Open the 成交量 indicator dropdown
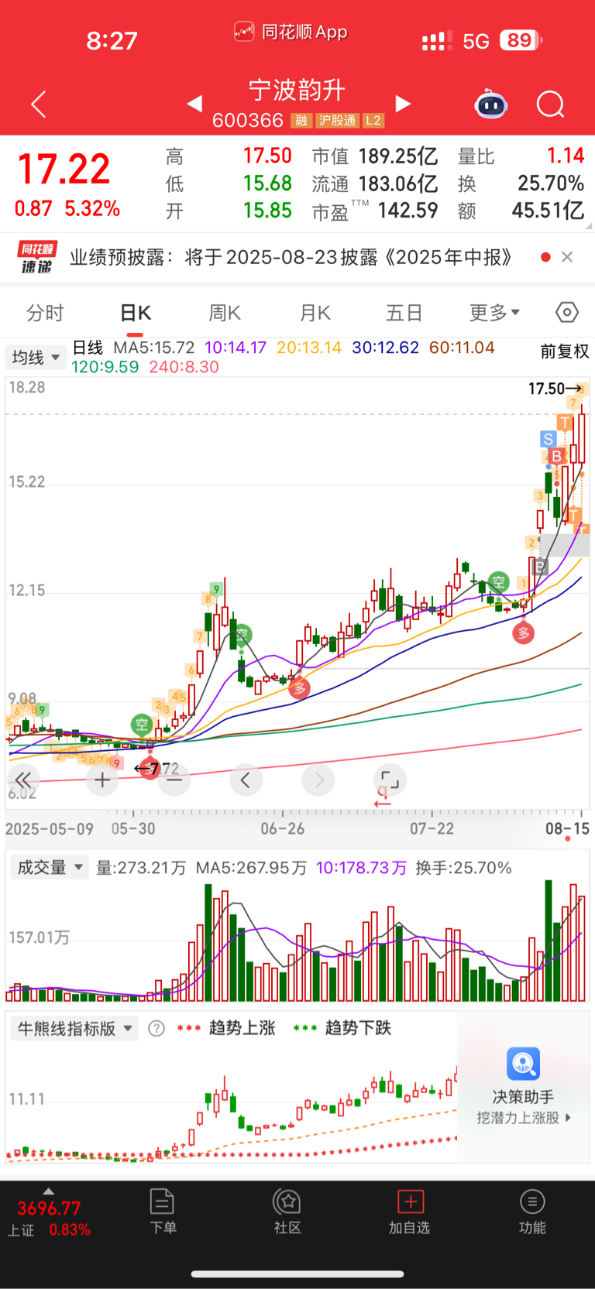 pyautogui.click(x=50, y=867)
